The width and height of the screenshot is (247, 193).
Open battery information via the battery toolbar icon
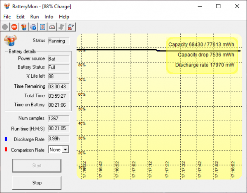click(x=24, y=27)
